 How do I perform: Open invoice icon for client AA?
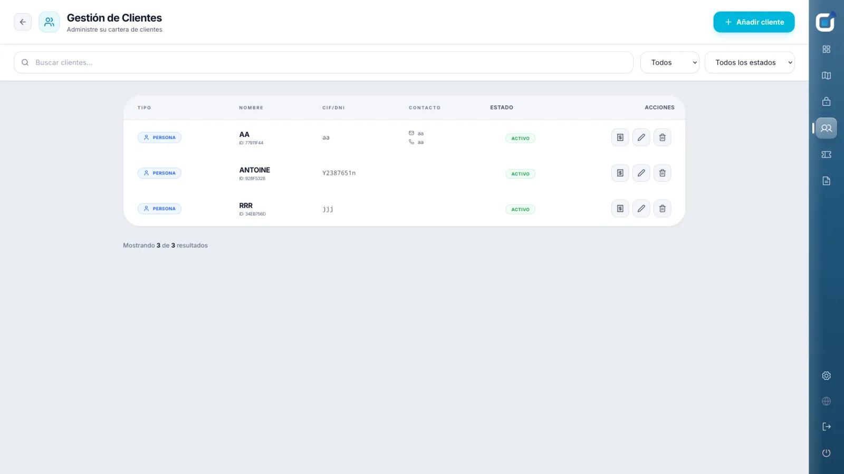point(620,137)
